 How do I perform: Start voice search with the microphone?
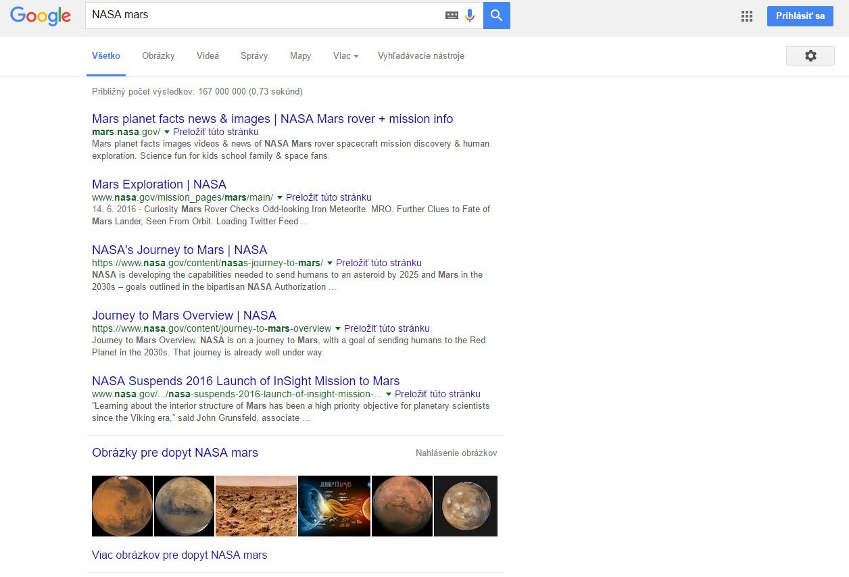[x=470, y=16]
